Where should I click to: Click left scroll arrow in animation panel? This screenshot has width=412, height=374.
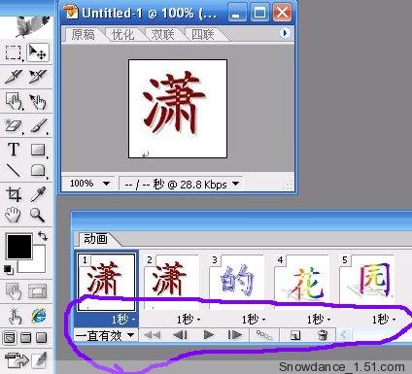[343, 335]
